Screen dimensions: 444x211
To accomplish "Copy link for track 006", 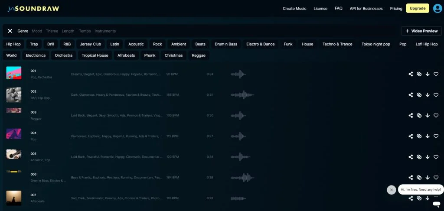I will point(419,177).
